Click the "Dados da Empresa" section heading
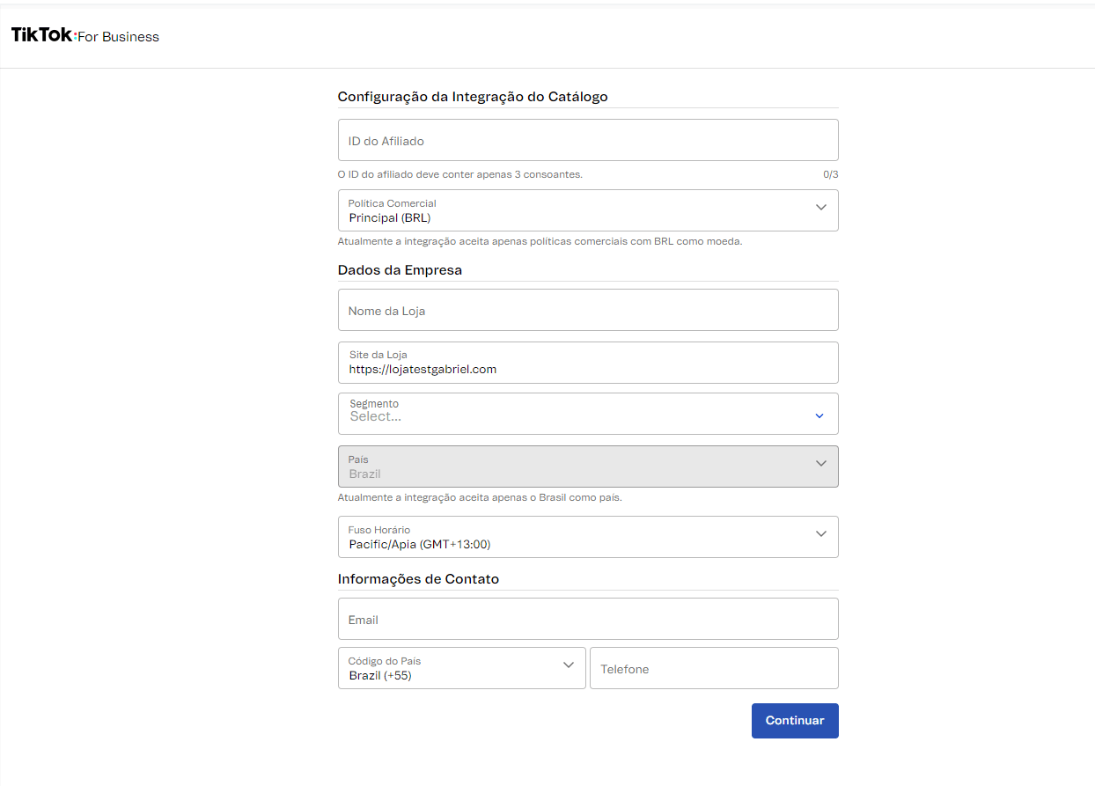 400,270
